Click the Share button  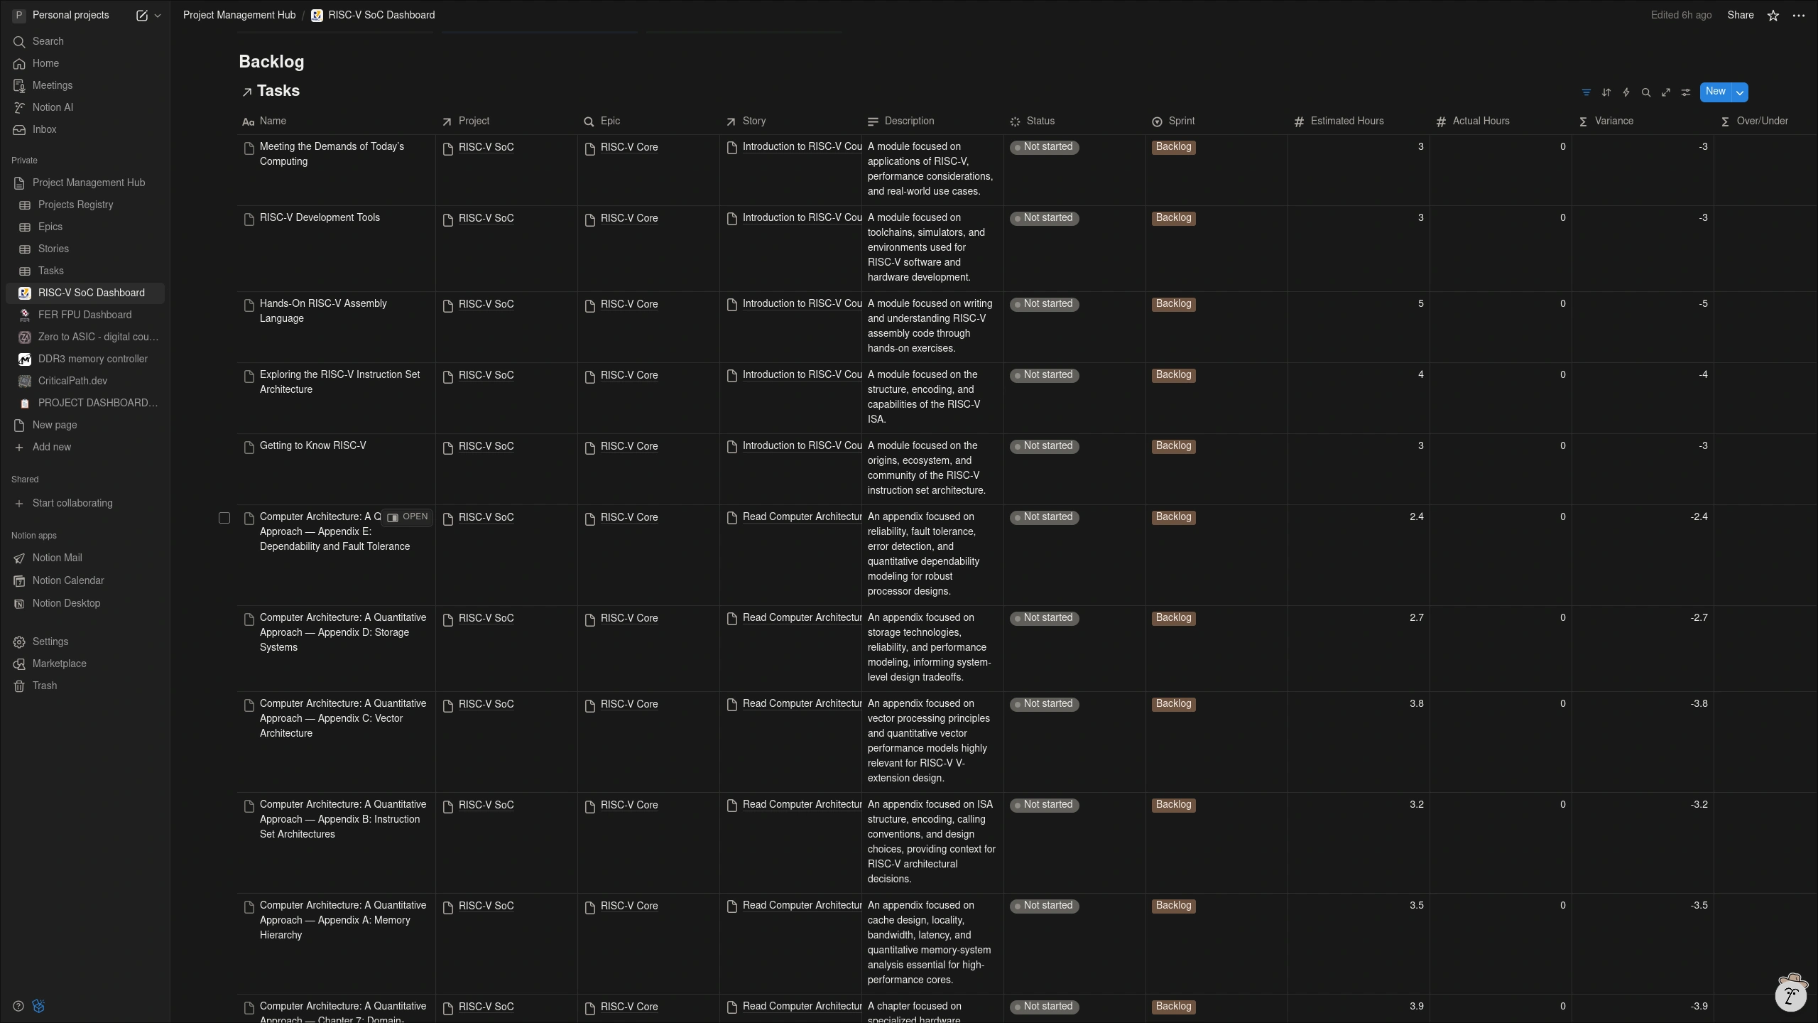click(1740, 15)
